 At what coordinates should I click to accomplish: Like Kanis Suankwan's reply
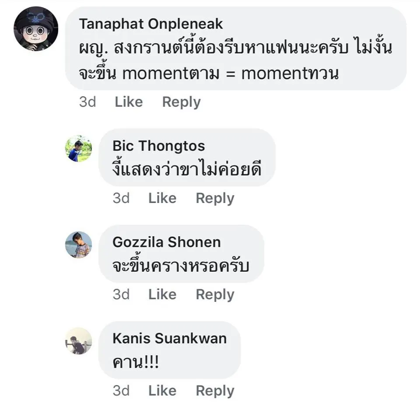(162, 391)
